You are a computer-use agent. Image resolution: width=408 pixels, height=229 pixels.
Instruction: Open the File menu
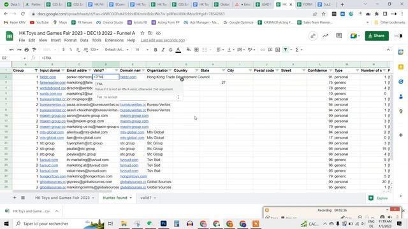click(22, 40)
